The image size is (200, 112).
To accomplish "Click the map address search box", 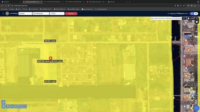I will point(166,18).
